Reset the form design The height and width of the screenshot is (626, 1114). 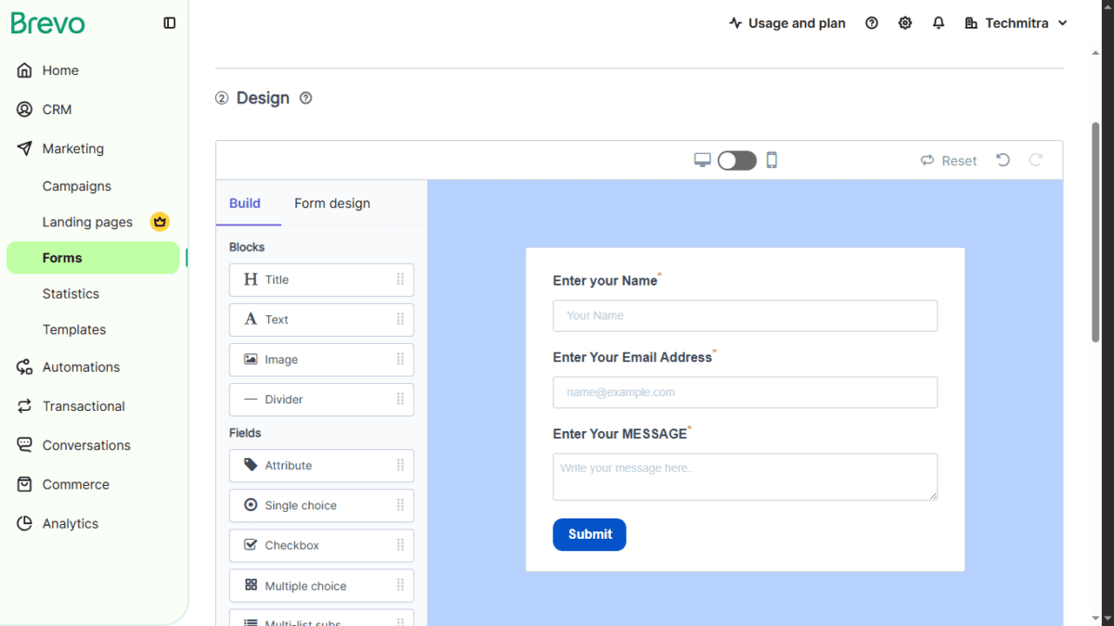[x=949, y=160]
